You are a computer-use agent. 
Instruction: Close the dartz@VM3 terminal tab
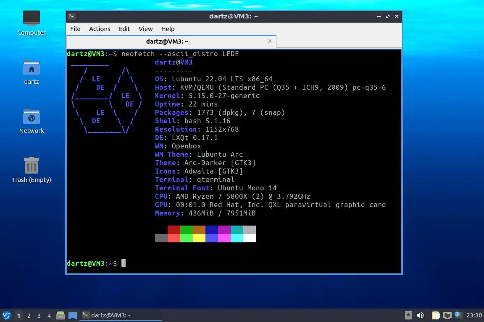pyautogui.click(x=269, y=41)
